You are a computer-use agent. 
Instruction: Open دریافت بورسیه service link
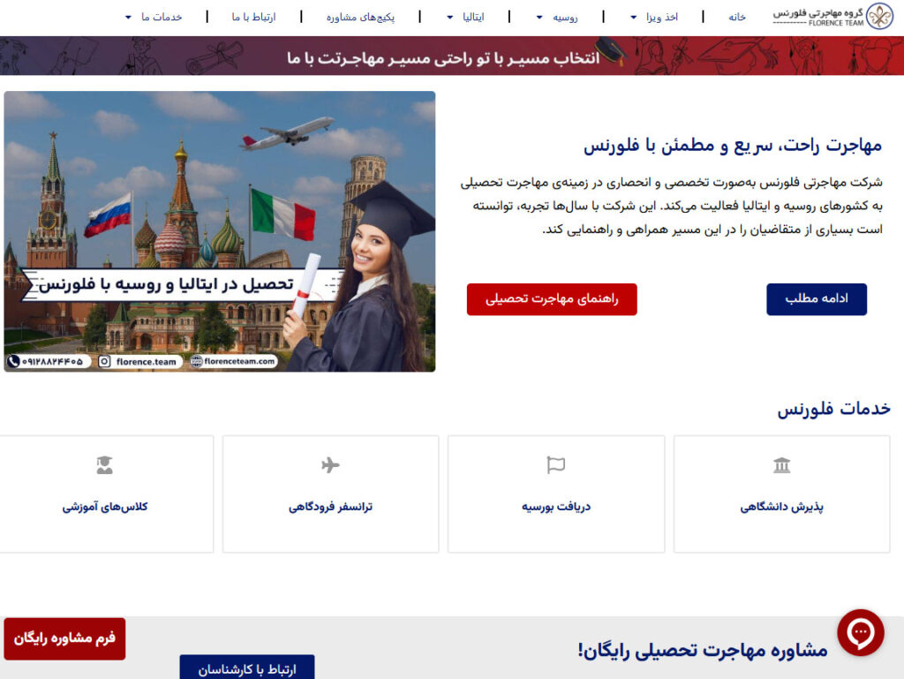[x=556, y=507]
